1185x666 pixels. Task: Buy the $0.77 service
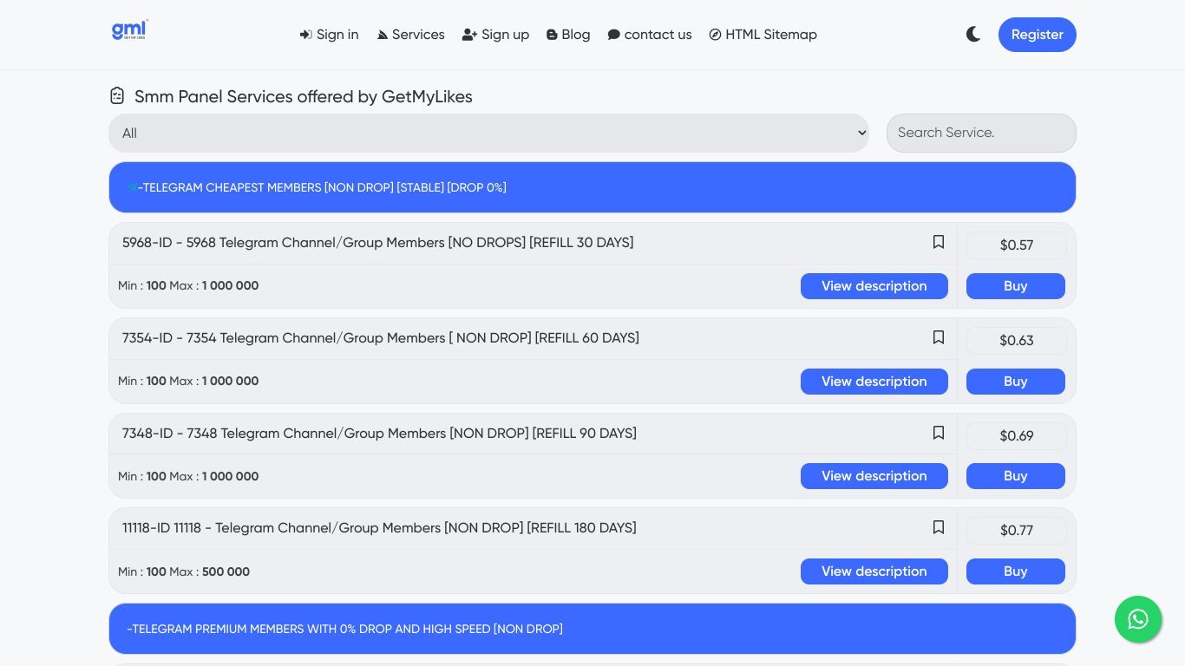(x=1015, y=571)
